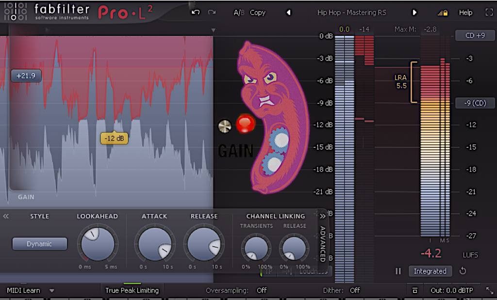
Task: Open the Dynamic style selector
Action: coord(40,244)
